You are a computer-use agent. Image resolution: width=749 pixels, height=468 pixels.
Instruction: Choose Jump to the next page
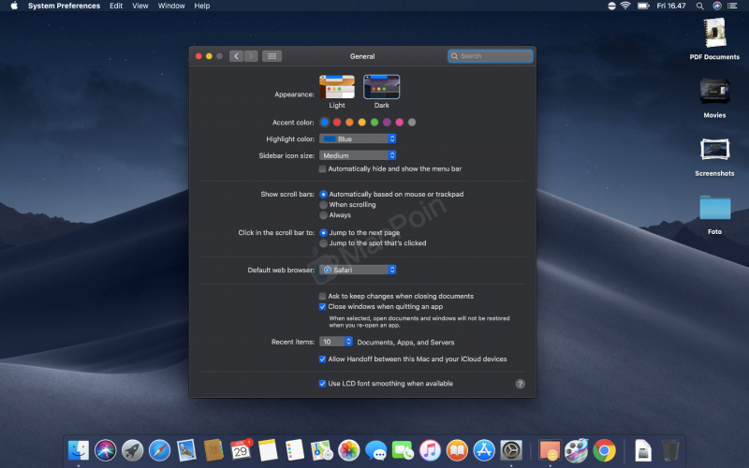pos(323,233)
